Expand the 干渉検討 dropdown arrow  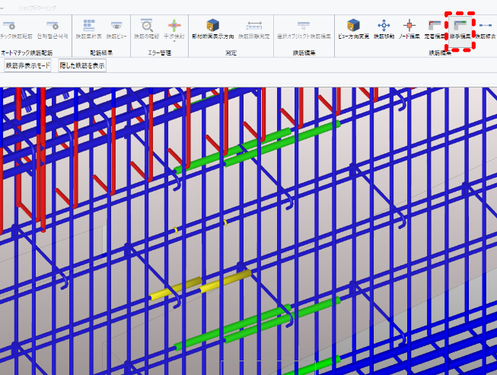tap(174, 41)
